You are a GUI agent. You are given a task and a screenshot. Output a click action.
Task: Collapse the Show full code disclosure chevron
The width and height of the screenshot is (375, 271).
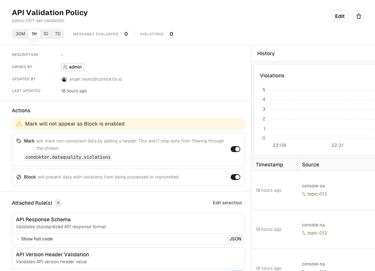18,239
